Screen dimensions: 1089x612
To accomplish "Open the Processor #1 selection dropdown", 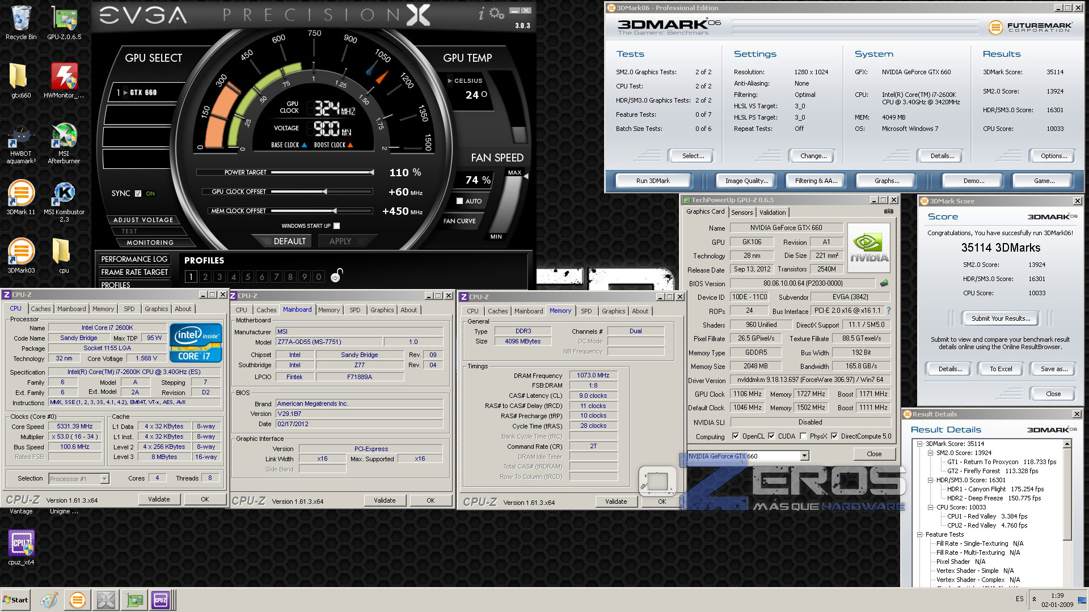I will coord(104,479).
